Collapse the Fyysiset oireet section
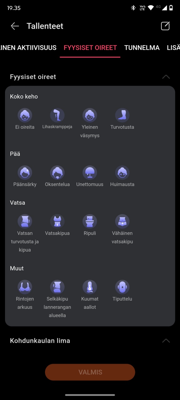The height and width of the screenshot is (400, 180). (166, 77)
